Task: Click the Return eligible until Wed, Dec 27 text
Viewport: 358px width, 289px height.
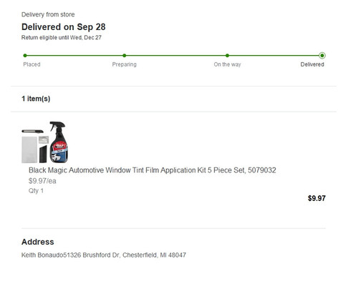Action: pyautogui.click(x=62, y=37)
